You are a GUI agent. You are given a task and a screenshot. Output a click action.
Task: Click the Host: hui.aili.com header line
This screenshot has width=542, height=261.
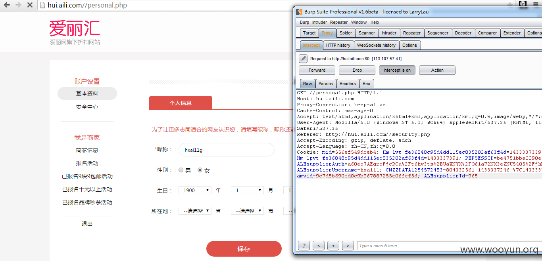325,99
